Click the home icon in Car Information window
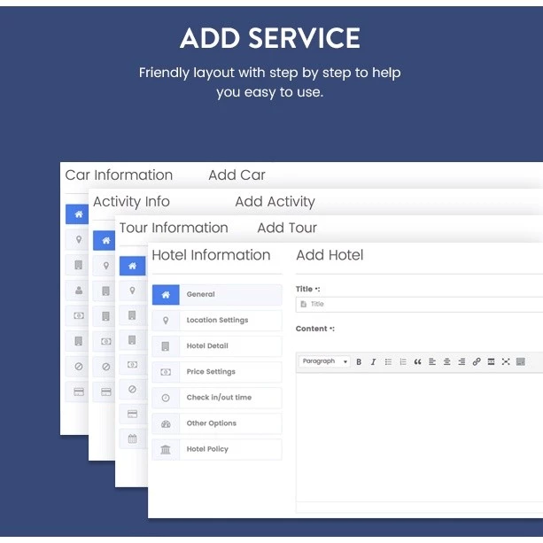The image size is (543, 543). click(x=77, y=214)
